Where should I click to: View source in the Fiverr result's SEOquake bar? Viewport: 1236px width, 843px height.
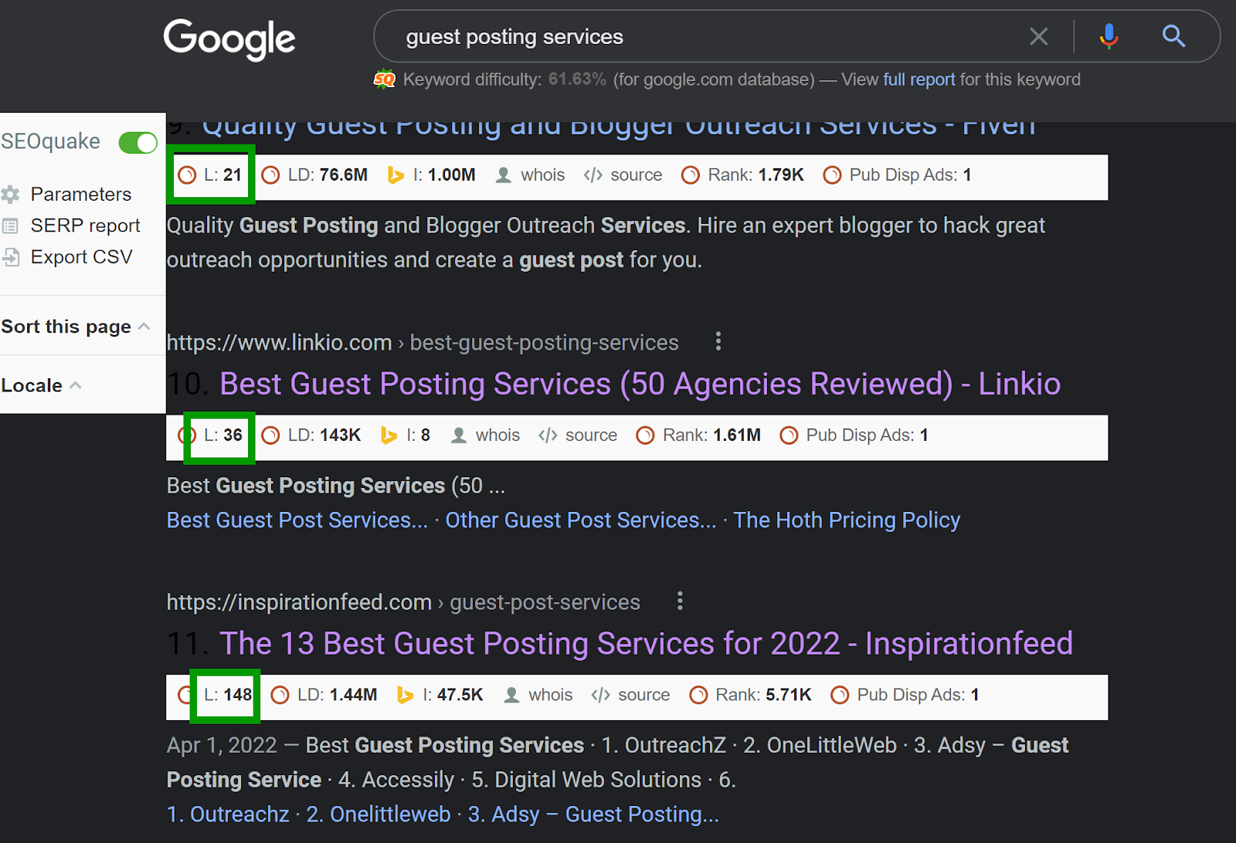[623, 175]
